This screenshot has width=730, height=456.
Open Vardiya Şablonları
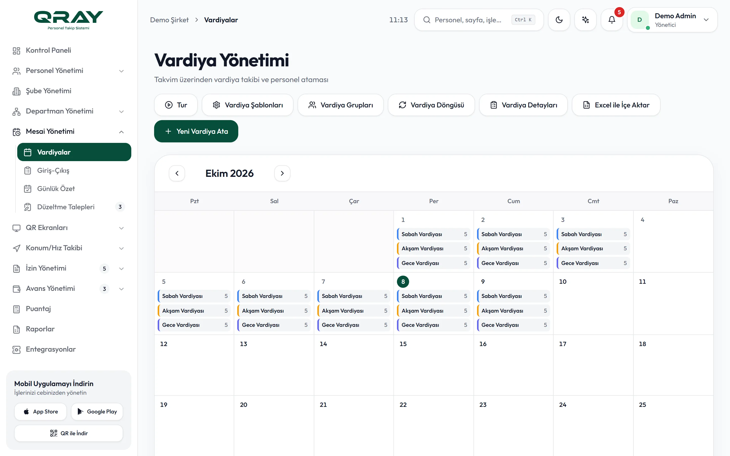[x=248, y=105]
